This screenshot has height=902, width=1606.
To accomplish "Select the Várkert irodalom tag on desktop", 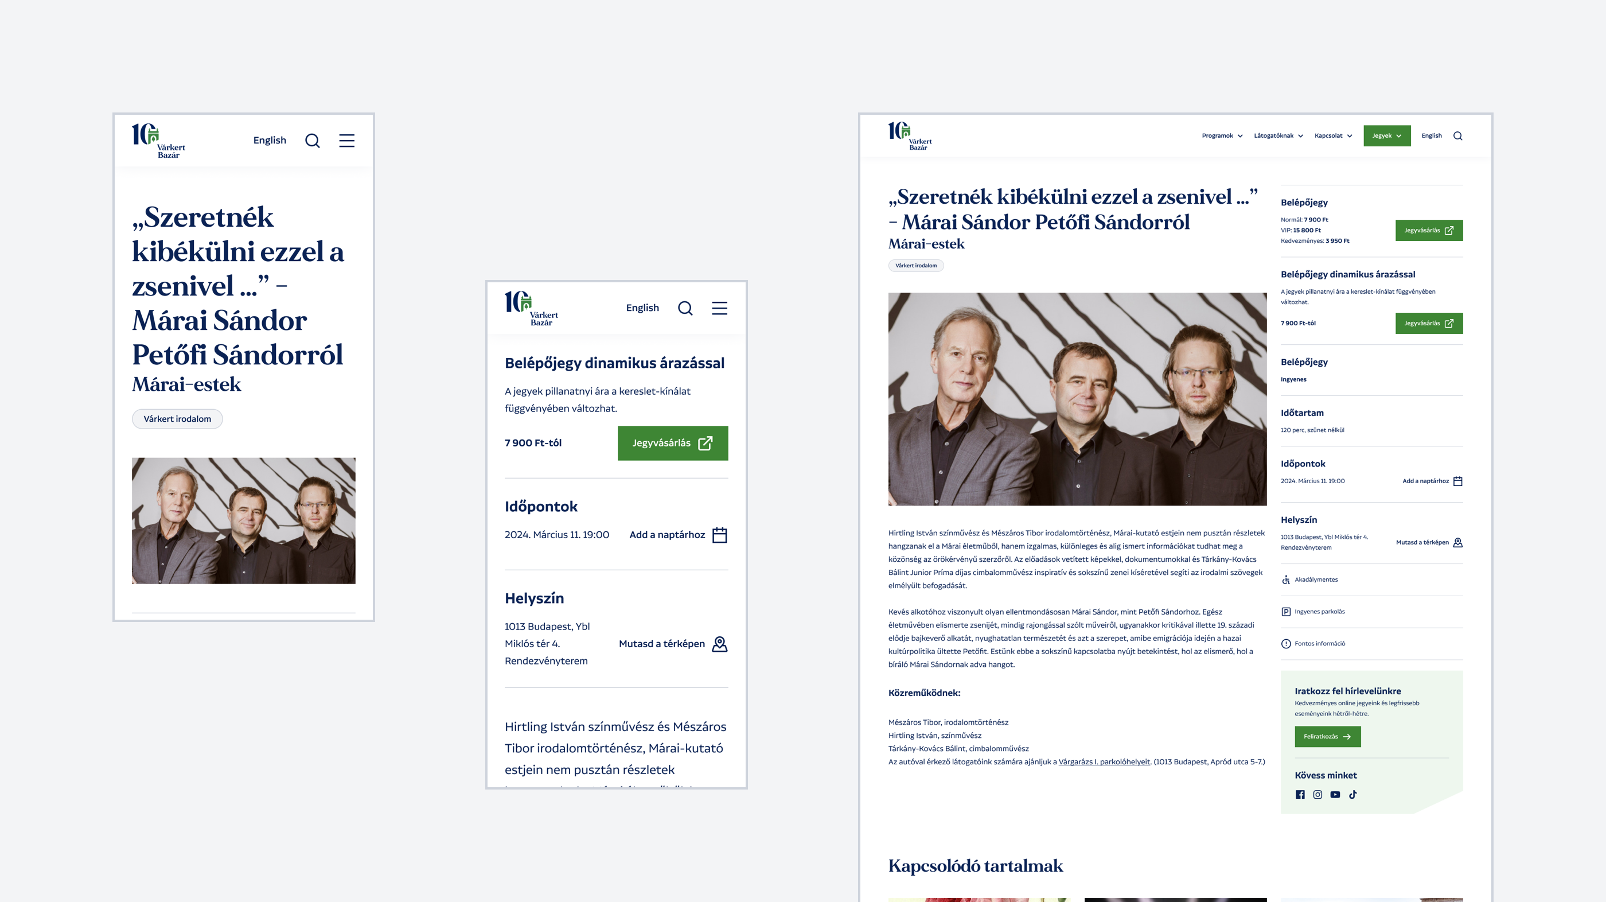I will [916, 266].
